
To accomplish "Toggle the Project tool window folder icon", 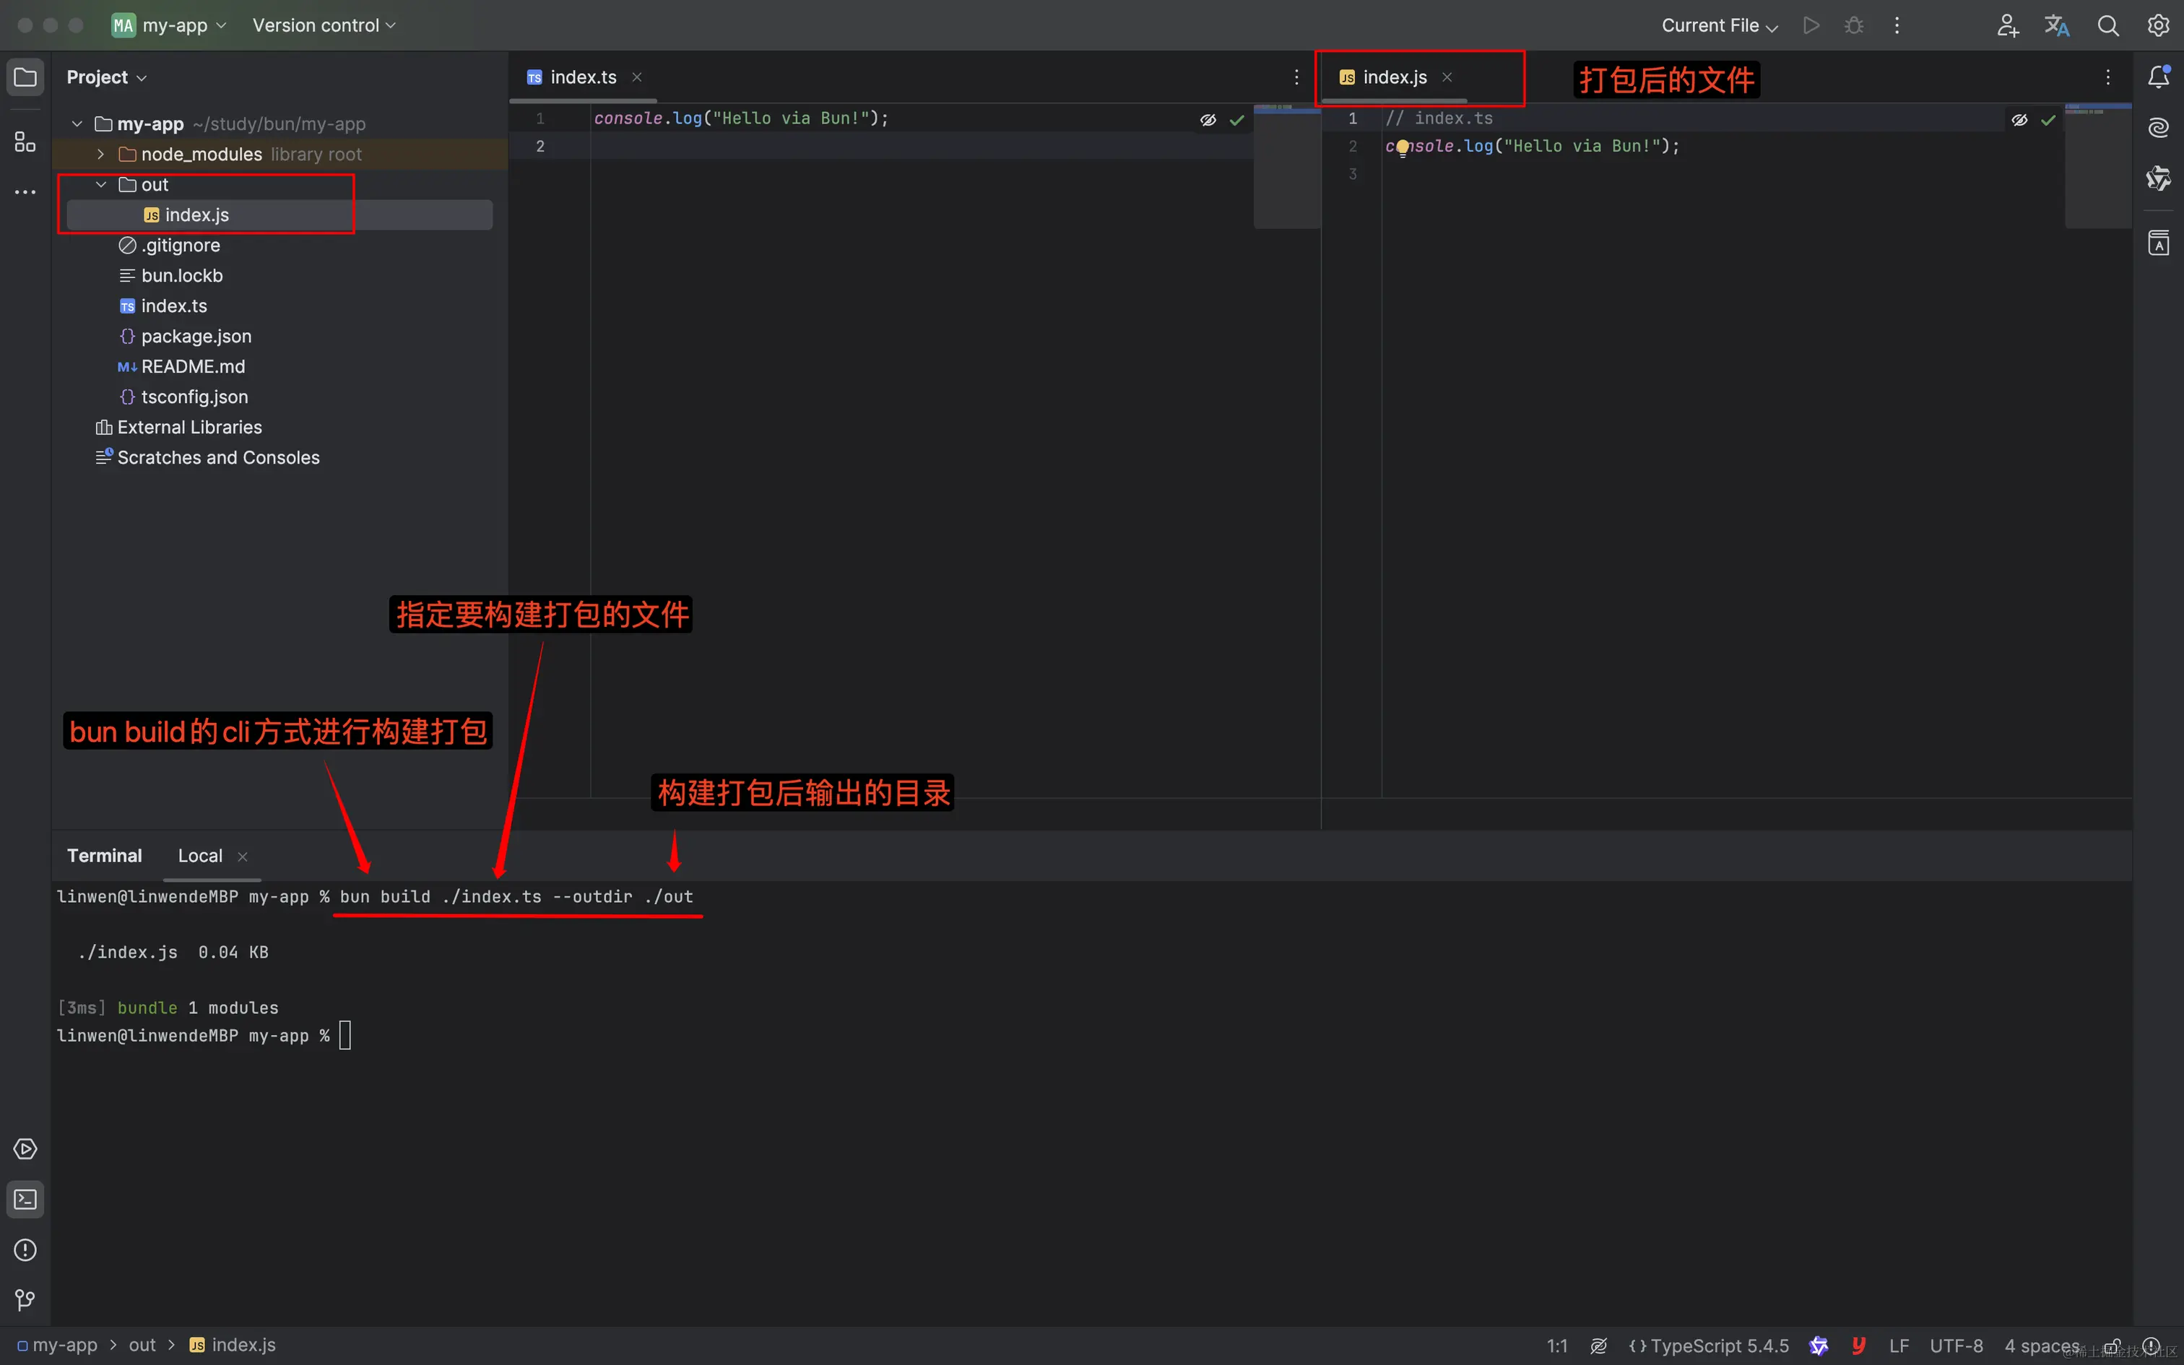I will point(25,78).
